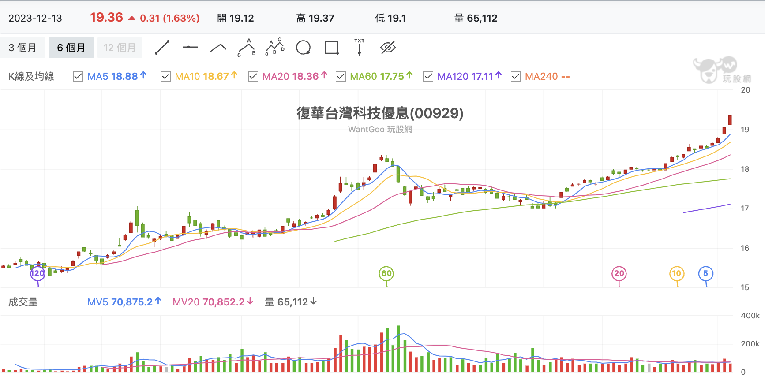Screen dimensions: 765x380
Task: Select the rectangle drawing tool
Action: (331, 48)
